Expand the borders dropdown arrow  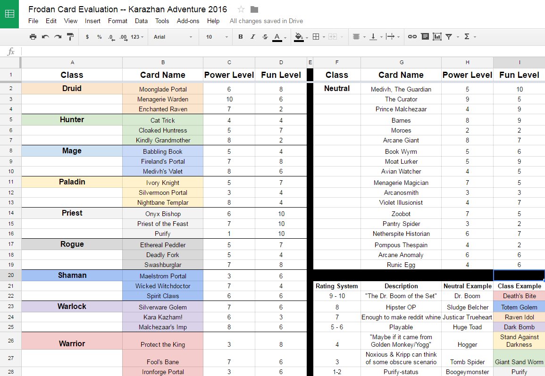324,37
